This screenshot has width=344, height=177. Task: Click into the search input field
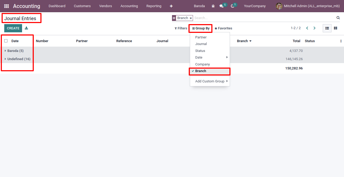coord(264,18)
